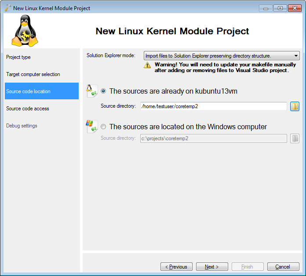Click the Finish button
The width and height of the screenshot is (306, 276).
click(x=248, y=266)
